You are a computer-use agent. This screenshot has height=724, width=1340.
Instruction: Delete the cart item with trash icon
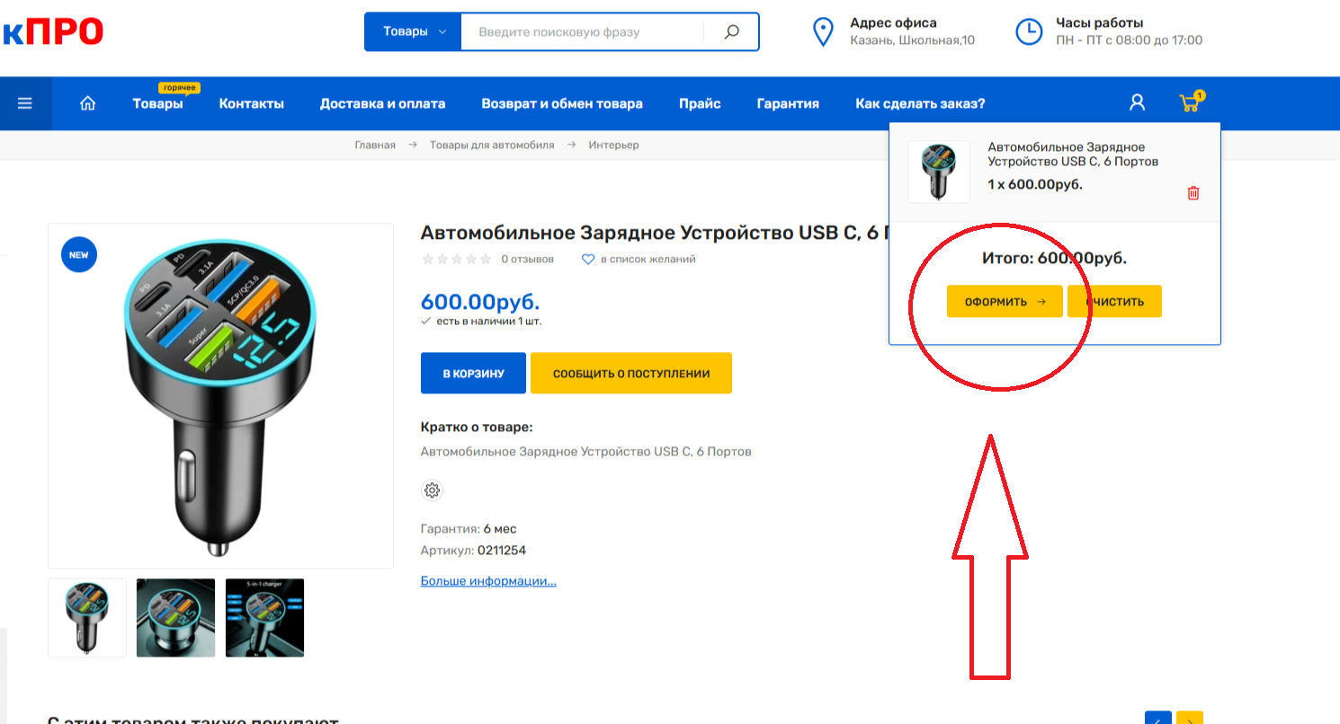pos(1193,193)
